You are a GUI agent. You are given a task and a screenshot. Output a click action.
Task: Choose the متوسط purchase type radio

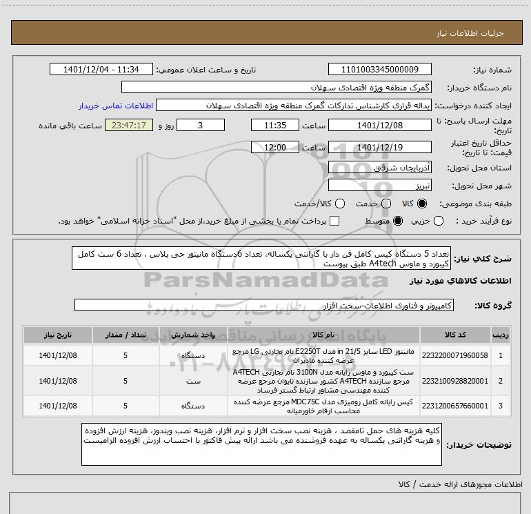pyautogui.click(x=398, y=221)
